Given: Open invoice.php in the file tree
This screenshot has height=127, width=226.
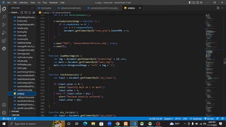Looking at the screenshot, I should click(23, 39).
